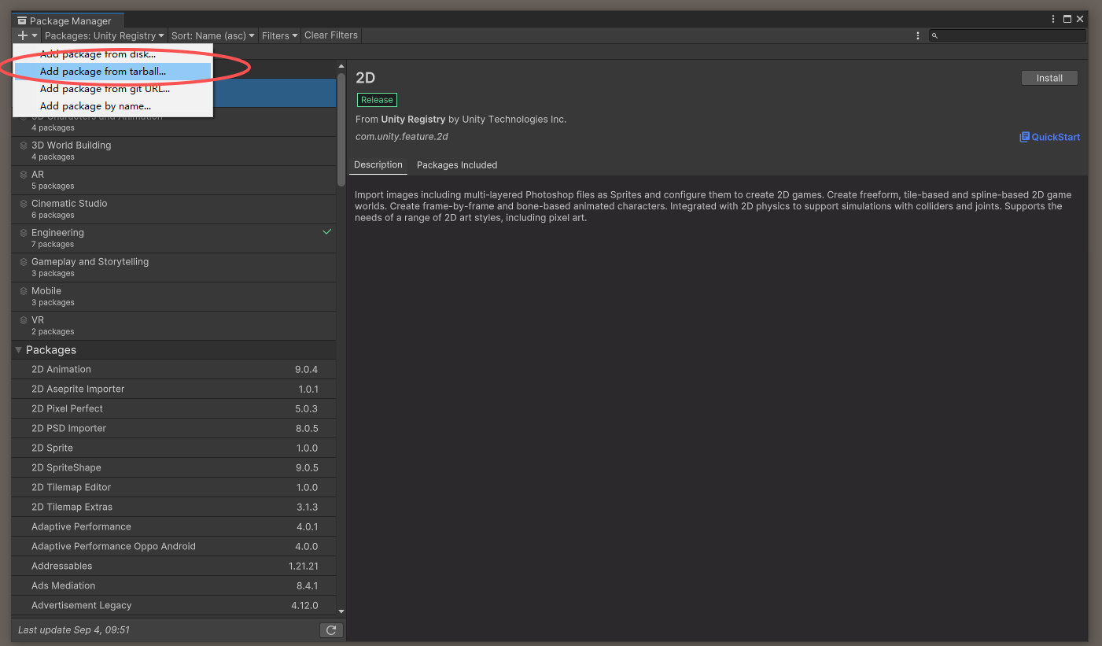This screenshot has height=646, width=1102.
Task: Click the magnifying glass search icon
Action: click(x=935, y=35)
